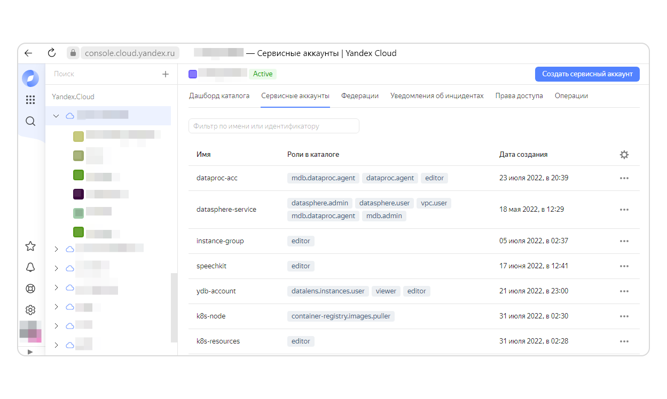Viewport: 667px width, 399px height.
Task: Click the Yandex.Cloud tree heading
Action: coord(73,97)
